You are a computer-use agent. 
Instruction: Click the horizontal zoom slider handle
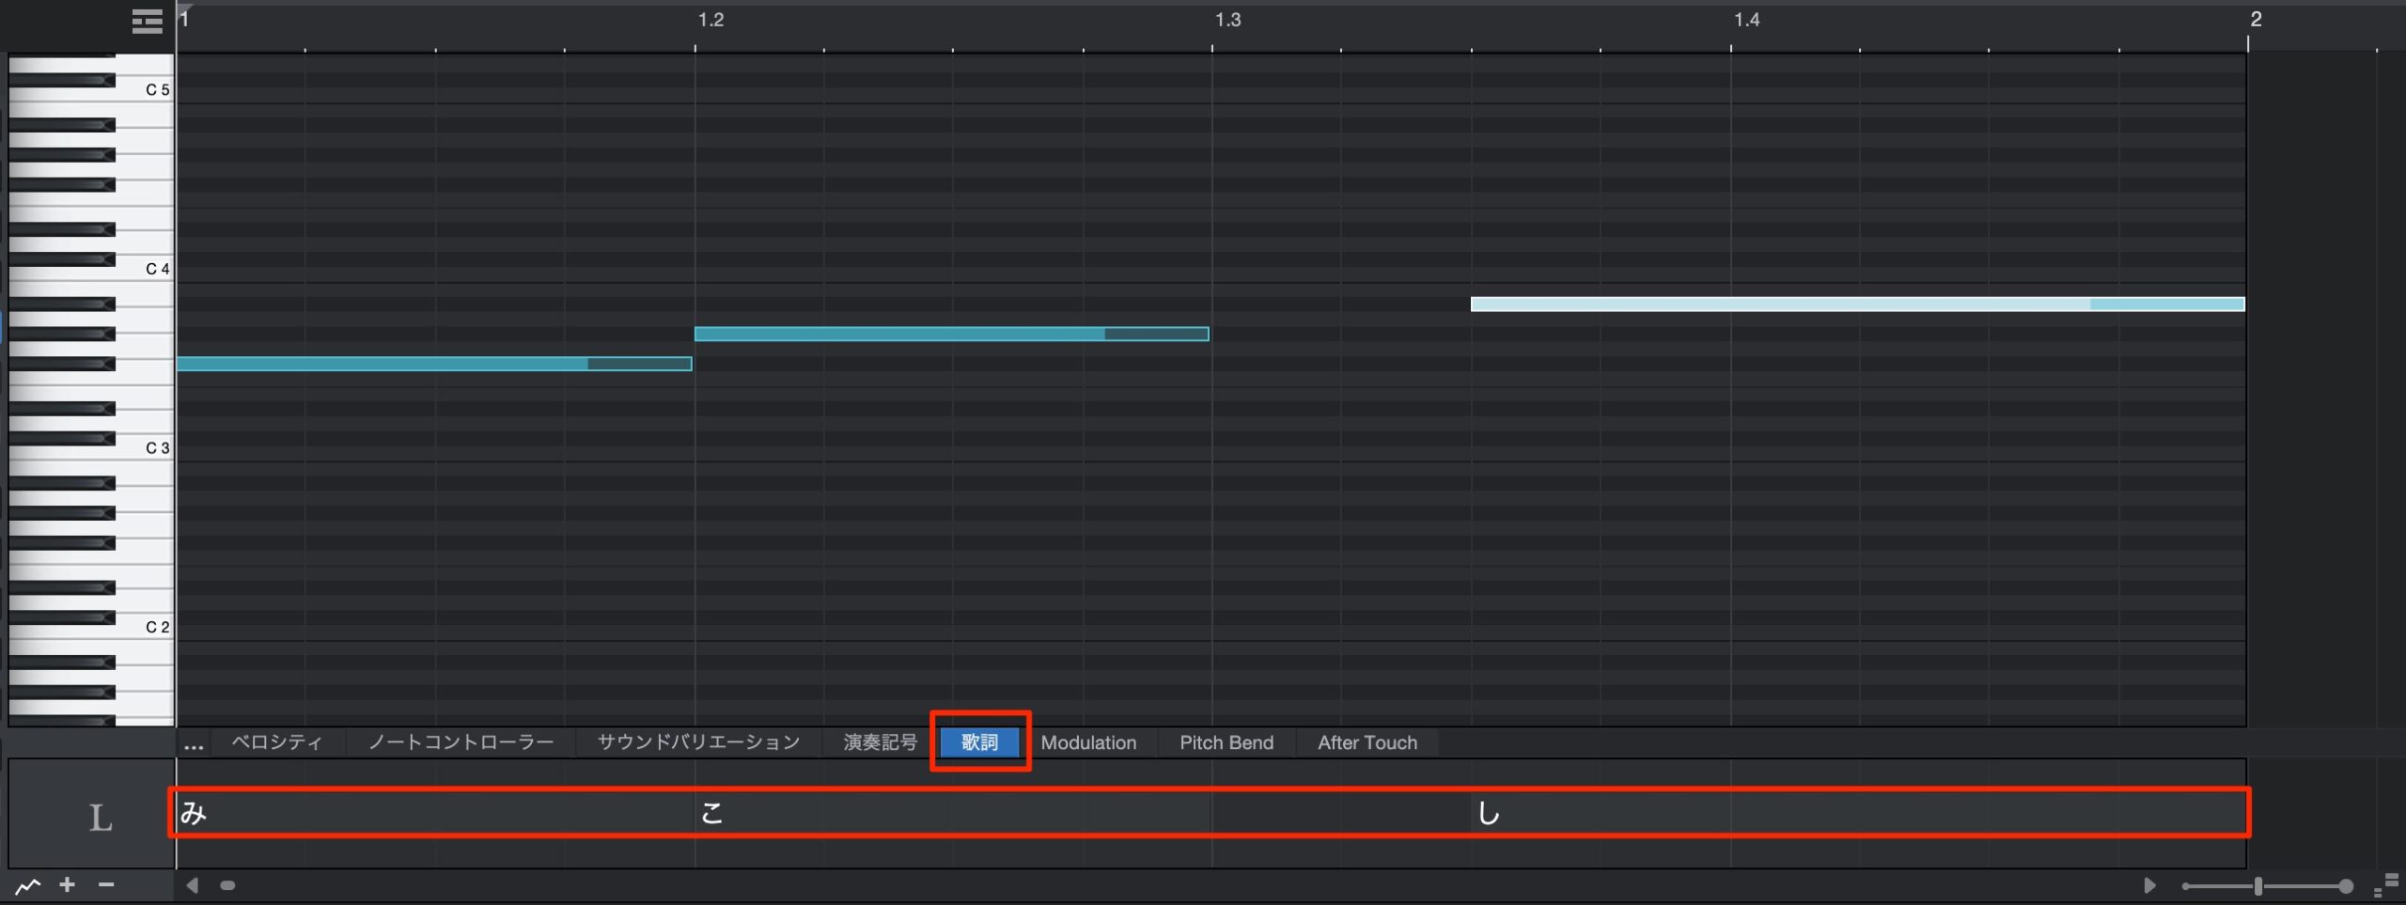2258,885
